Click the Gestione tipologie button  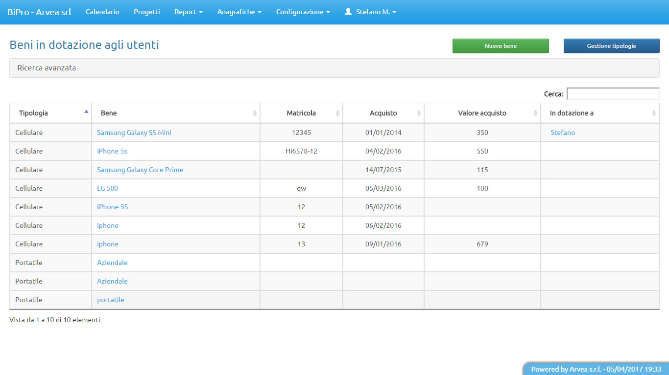[611, 46]
